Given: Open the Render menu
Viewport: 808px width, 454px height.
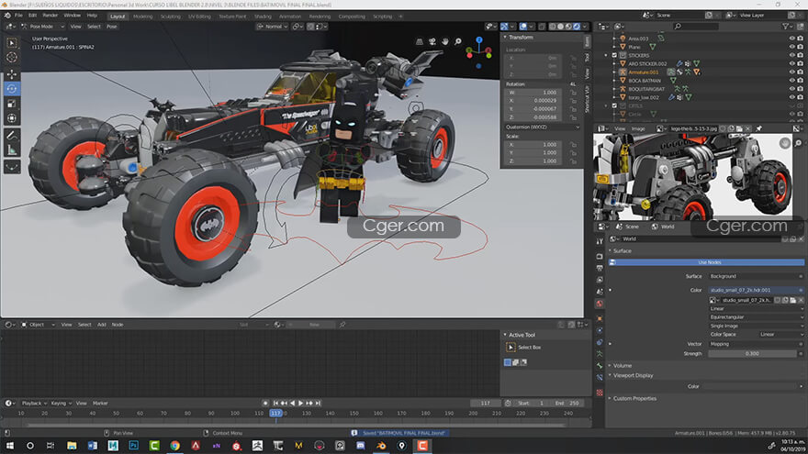Looking at the screenshot, I should (x=50, y=16).
